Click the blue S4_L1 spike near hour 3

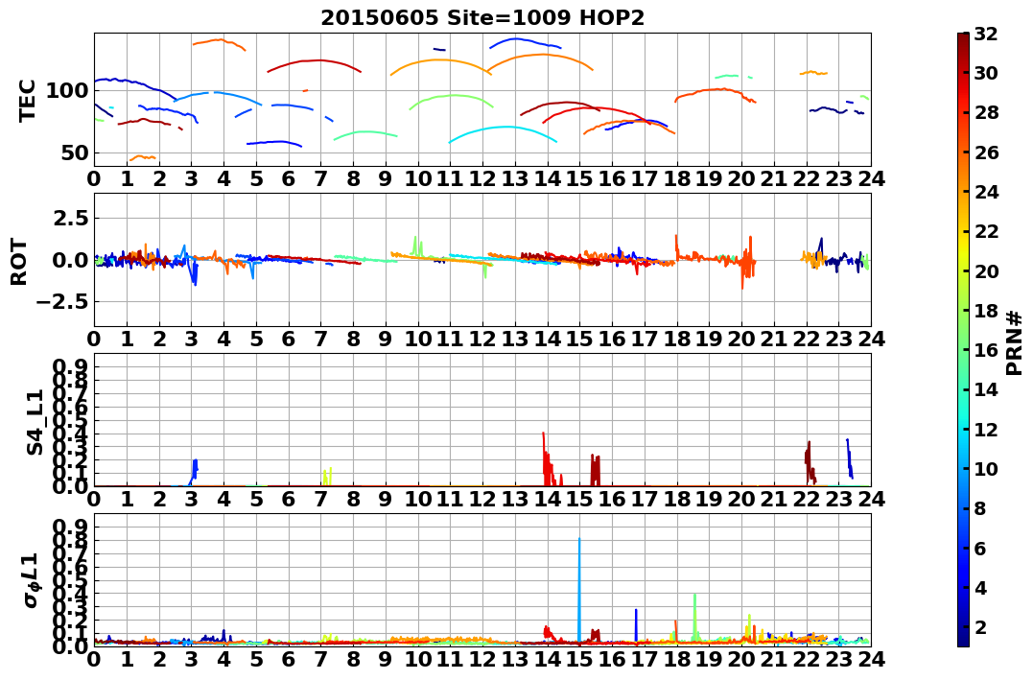tap(195, 471)
